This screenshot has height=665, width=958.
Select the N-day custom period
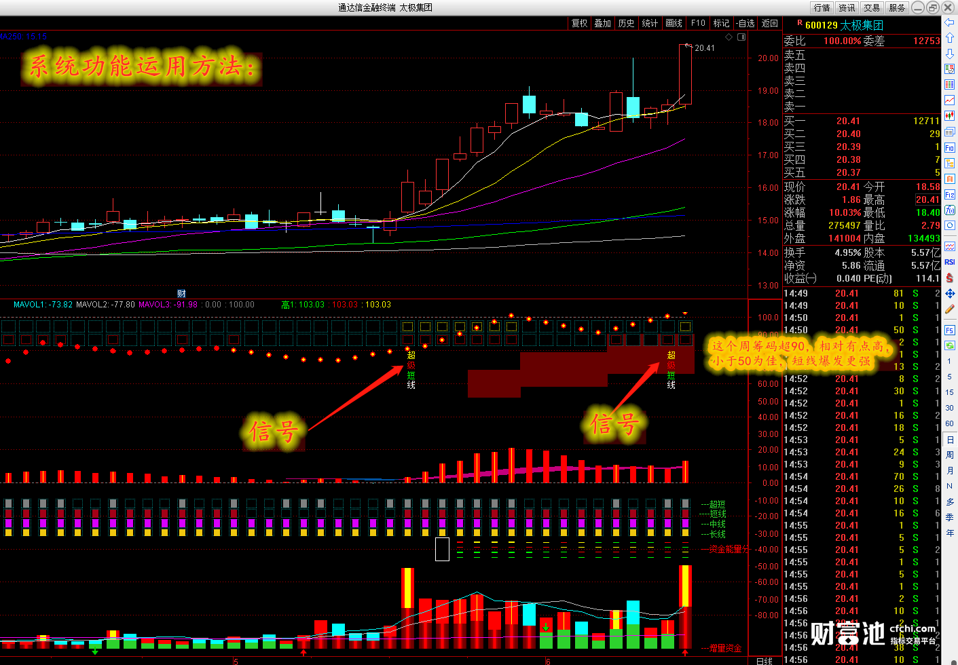(x=949, y=486)
